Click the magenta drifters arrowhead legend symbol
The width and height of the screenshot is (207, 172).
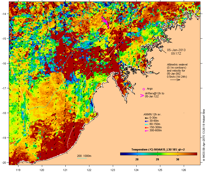[x=142, y=96]
